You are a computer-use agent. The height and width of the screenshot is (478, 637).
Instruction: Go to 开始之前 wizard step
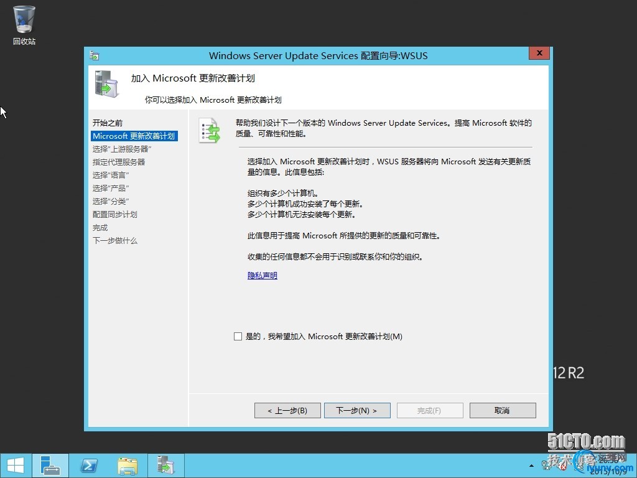coord(108,123)
